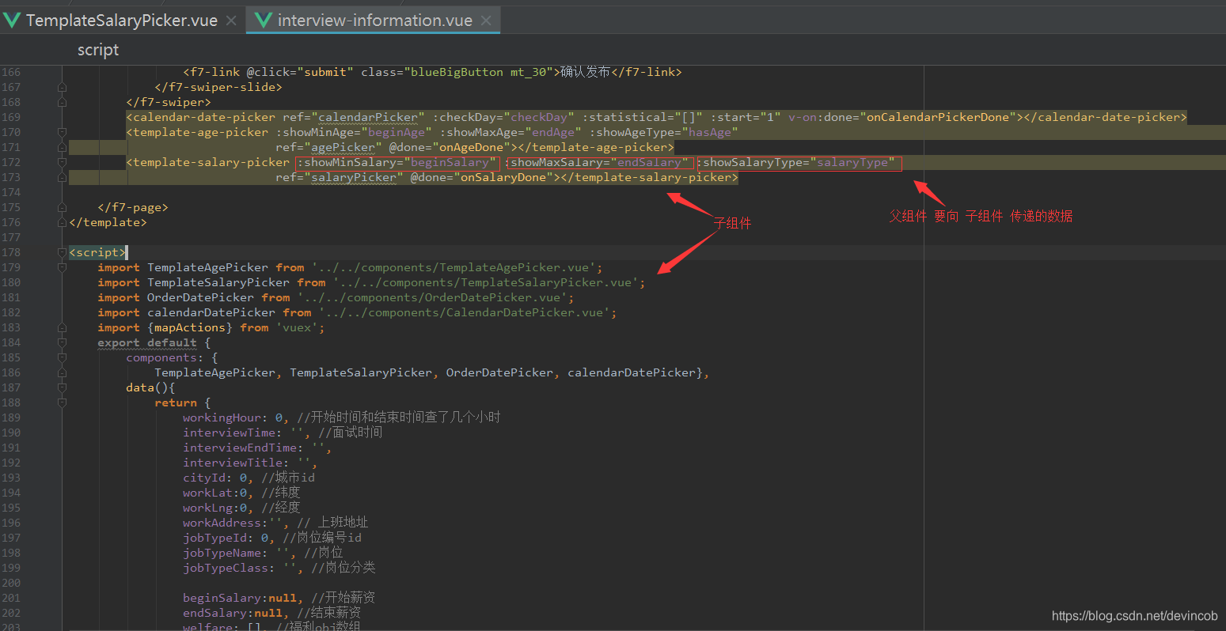
Task: Click the beginAge binding value
Action: click(x=397, y=132)
